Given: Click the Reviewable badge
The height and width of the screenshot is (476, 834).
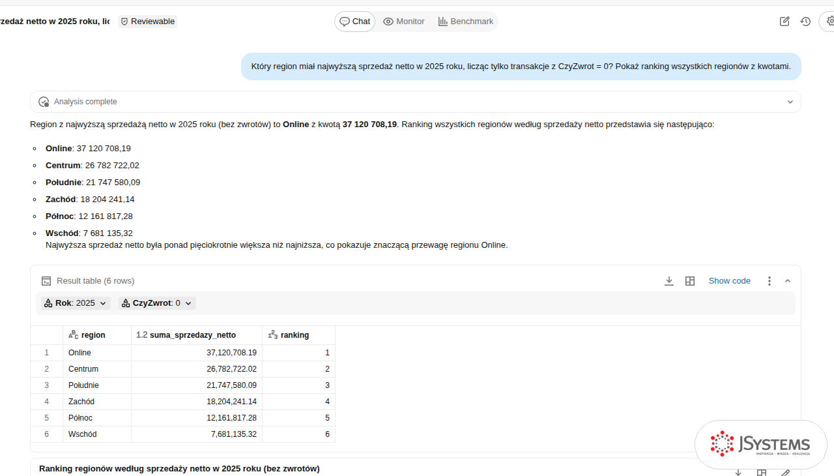Looking at the screenshot, I should [x=147, y=22].
